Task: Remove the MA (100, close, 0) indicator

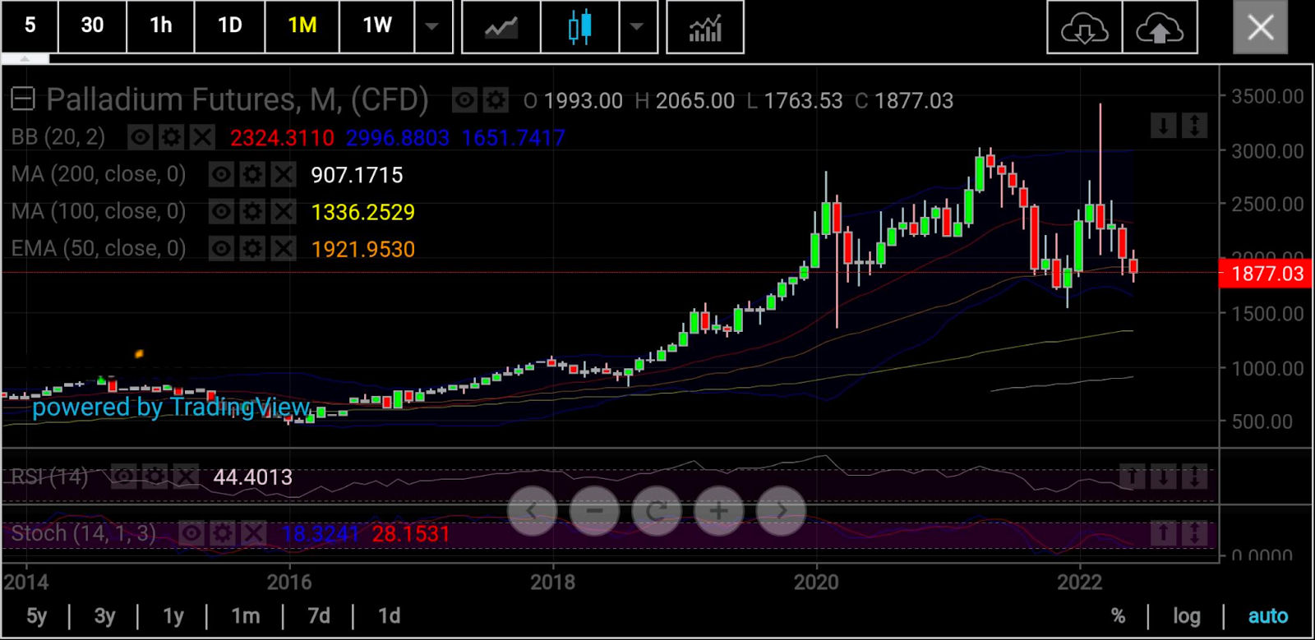Action: pos(284,212)
